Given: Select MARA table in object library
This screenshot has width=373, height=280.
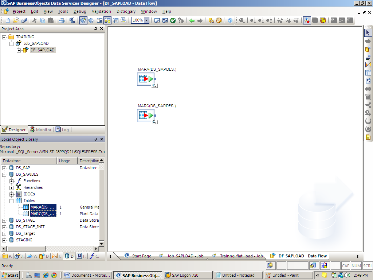Looking at the screenshot, I should (43, 207).
